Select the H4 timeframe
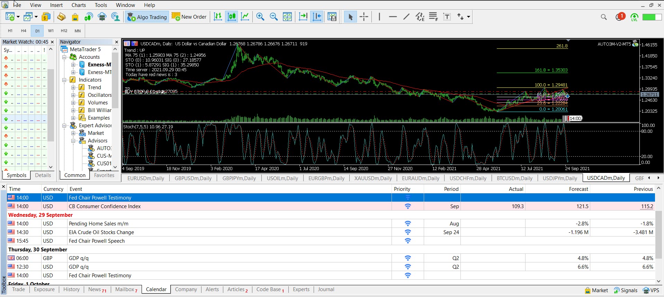Viewport: 664px width, 297px height. (x=24, y=31)
